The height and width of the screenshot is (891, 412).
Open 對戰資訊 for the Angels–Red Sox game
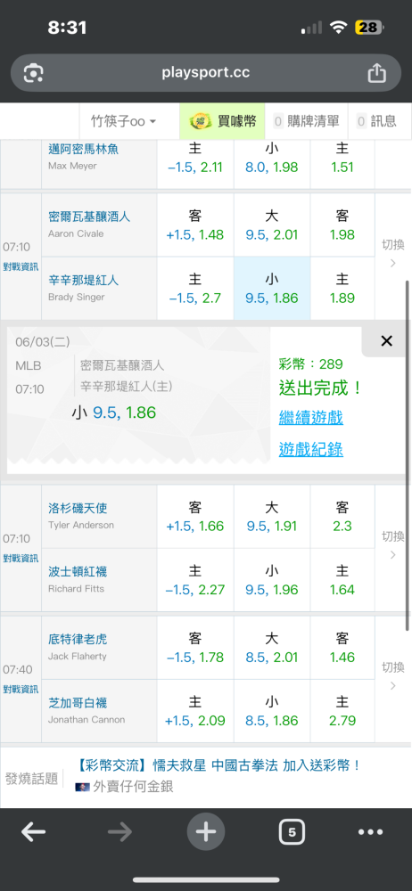coord(21,558)
